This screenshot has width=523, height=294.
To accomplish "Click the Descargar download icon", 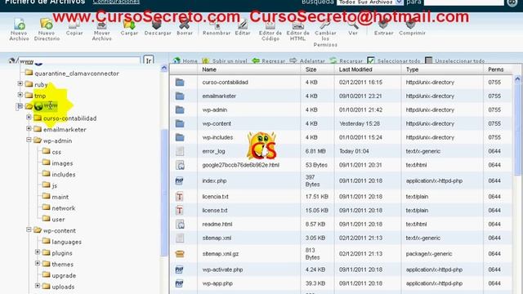I will (x=157, y=24).
